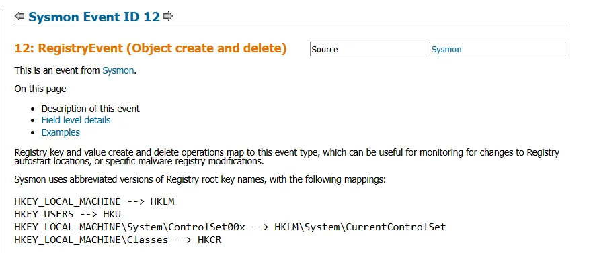The image size is (593, 253).
Task: Click the '12: RegistryEvent' orange heading
Action: [151, 48]
